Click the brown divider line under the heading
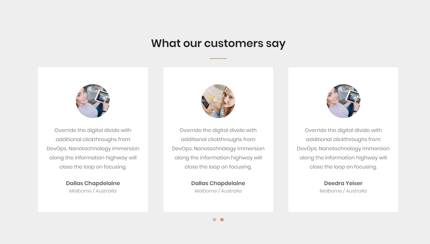 coord(218,59)
